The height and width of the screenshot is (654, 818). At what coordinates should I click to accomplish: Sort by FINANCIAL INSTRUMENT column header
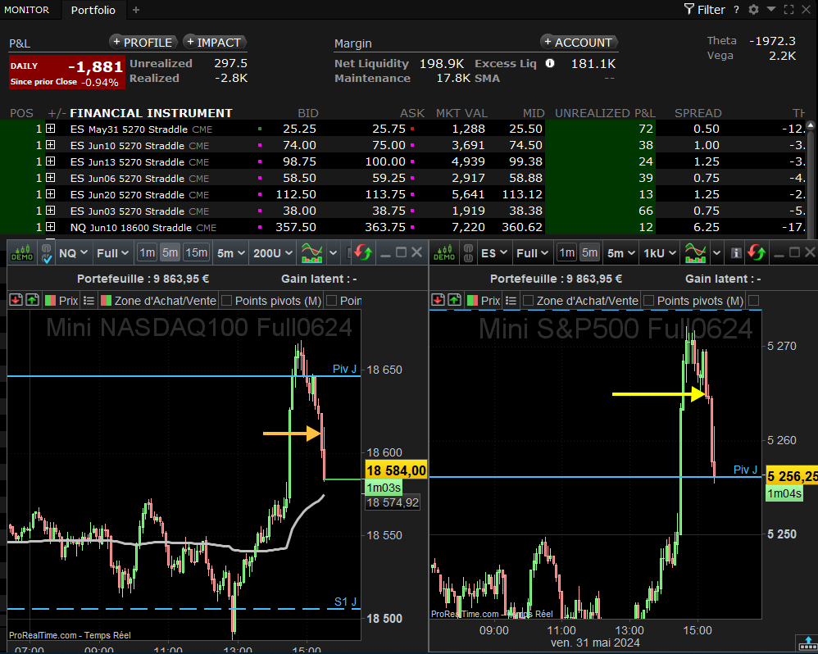pyautogui.click(x=152, y=113)
